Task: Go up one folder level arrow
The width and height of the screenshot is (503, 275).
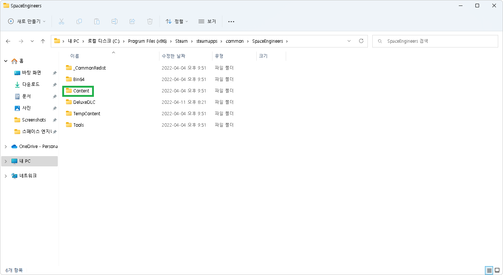Action: [43, 41]
